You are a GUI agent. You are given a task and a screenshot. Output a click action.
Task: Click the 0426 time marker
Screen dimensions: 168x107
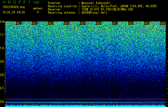[x=99, y=23]
